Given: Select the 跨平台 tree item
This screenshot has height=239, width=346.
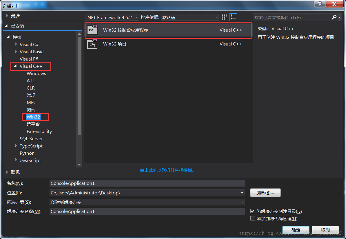Looking at the screenshot, I should tap(33, 124).
